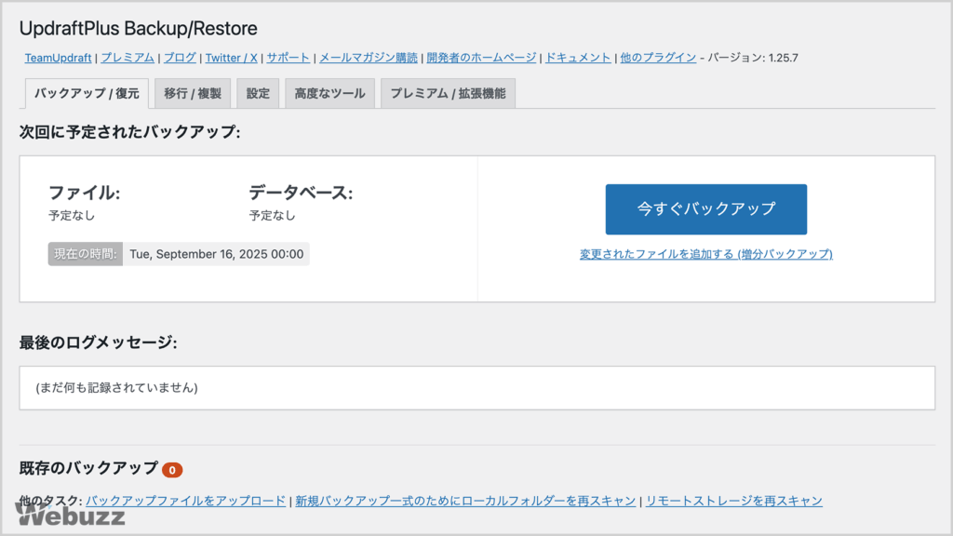Switch to the 設定 tab
953x536 pixels.
[258, 94]
